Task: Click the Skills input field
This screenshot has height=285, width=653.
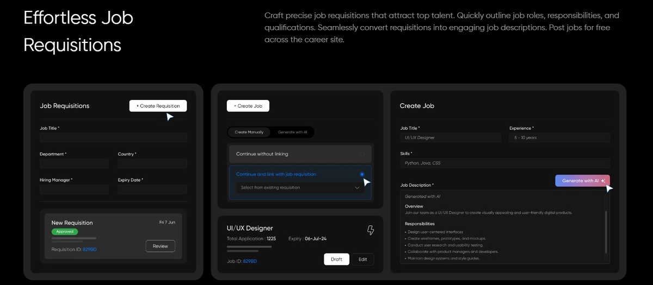Action: click(505, 163)
